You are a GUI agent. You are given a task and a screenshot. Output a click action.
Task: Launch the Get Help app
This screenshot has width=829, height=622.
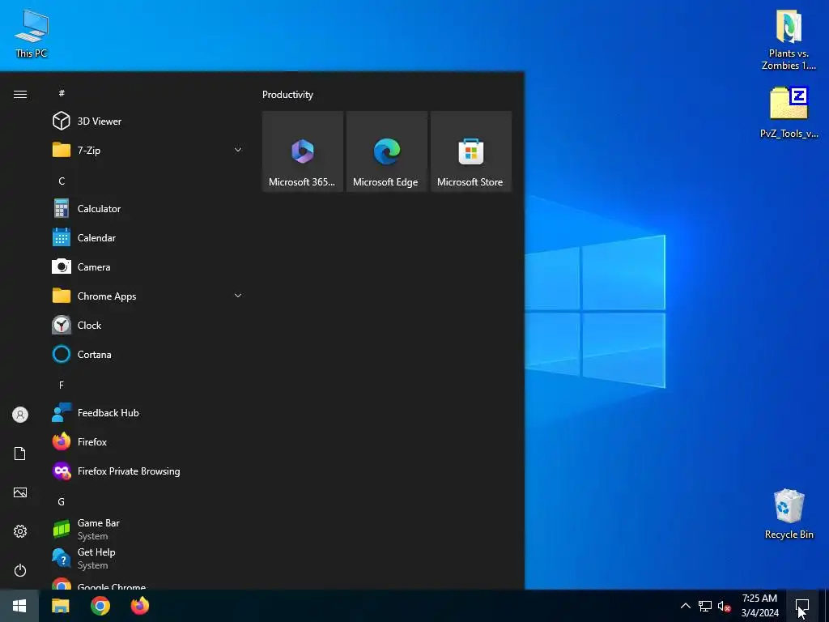[x=148, y=559]
